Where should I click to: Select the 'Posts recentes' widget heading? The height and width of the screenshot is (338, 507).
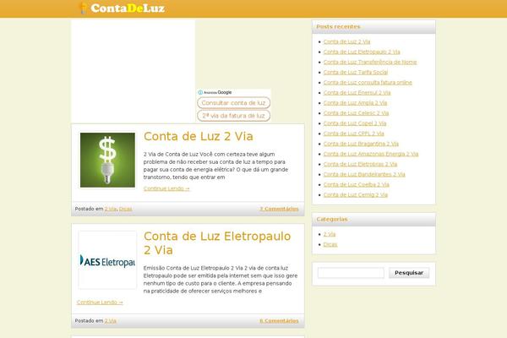[338, 26]
